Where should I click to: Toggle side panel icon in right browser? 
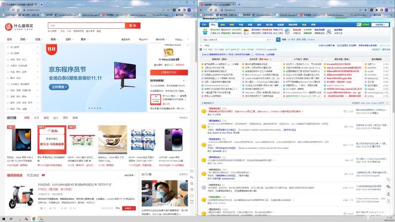click(381, 10)
